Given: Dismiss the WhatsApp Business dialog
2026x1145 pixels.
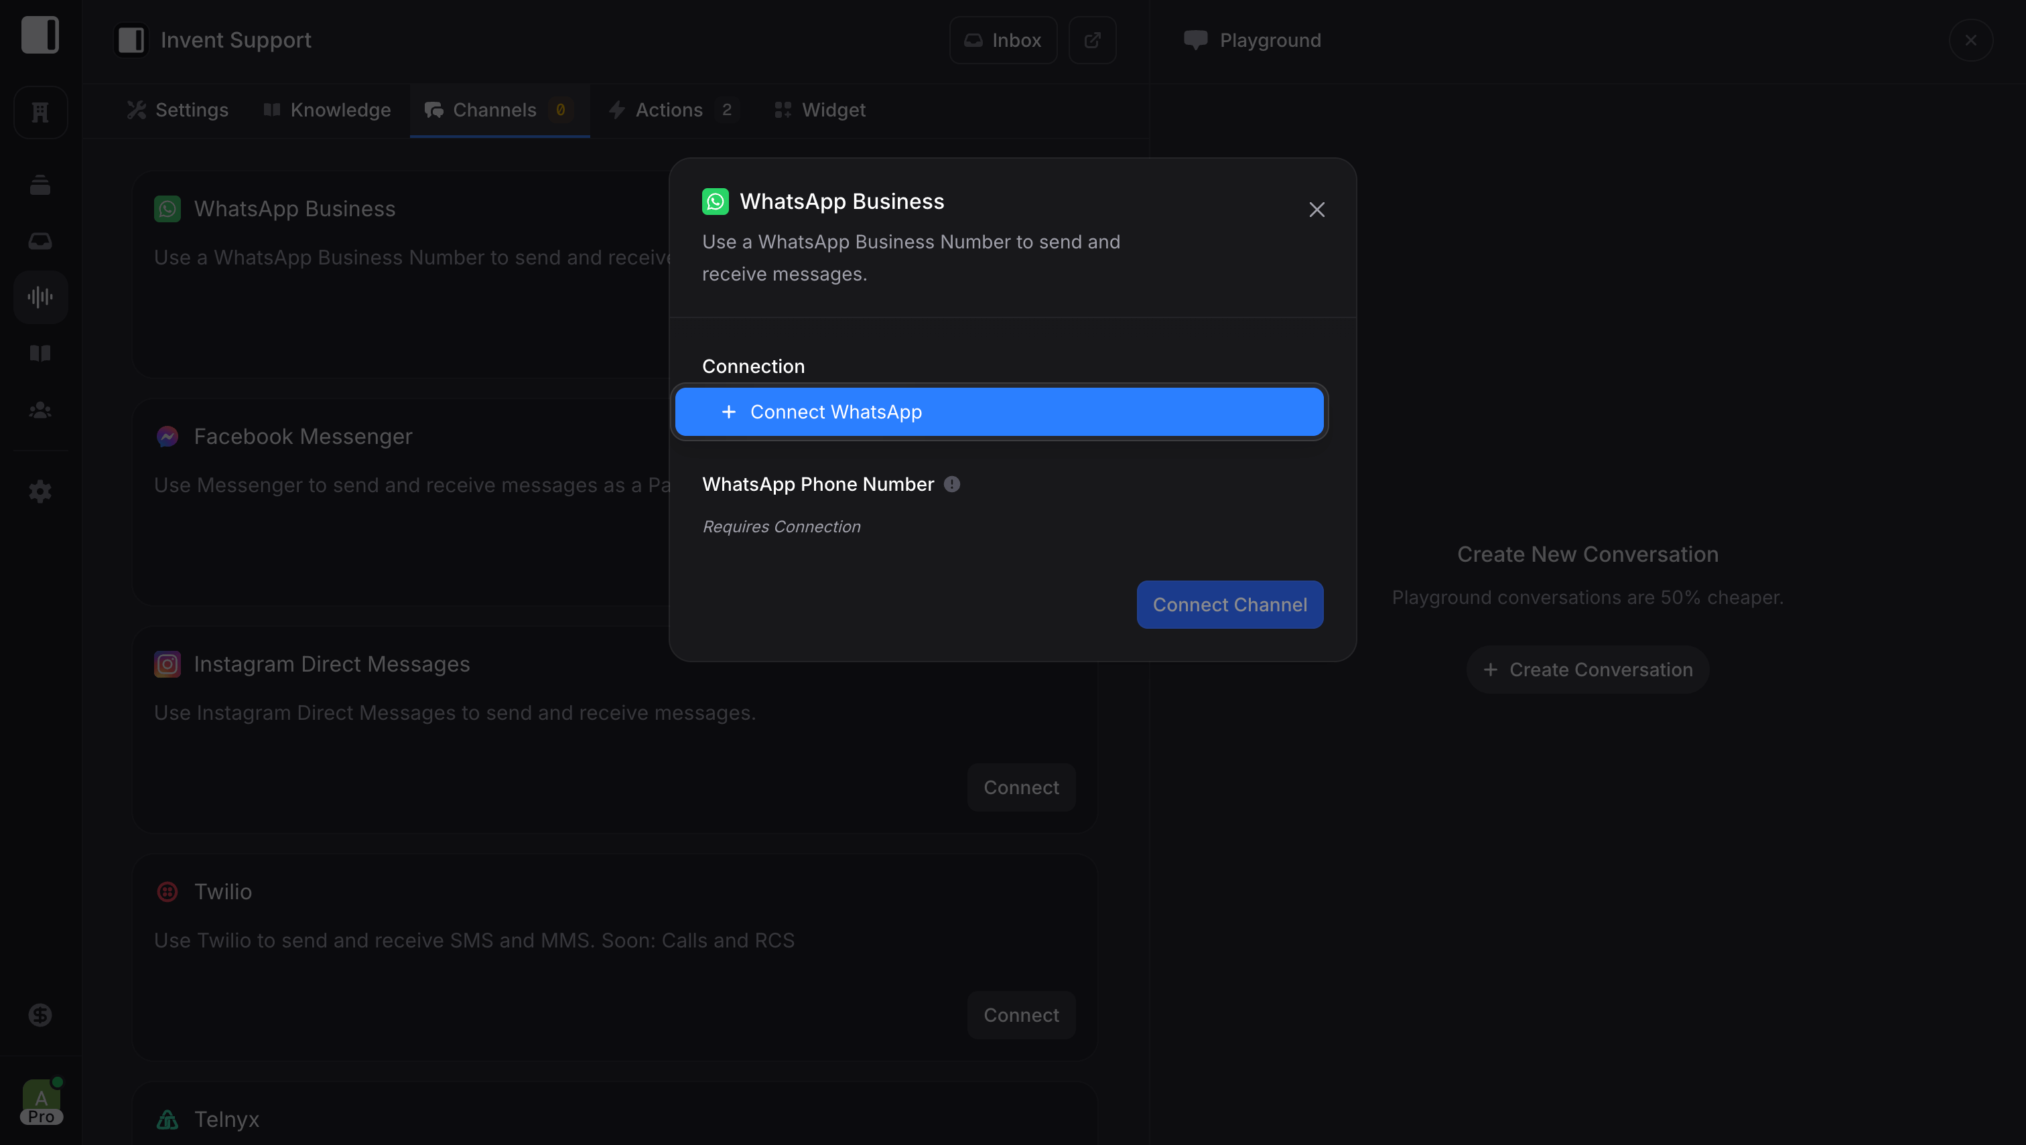Looking at the screenshot, I should click(x=1317, y=209).
